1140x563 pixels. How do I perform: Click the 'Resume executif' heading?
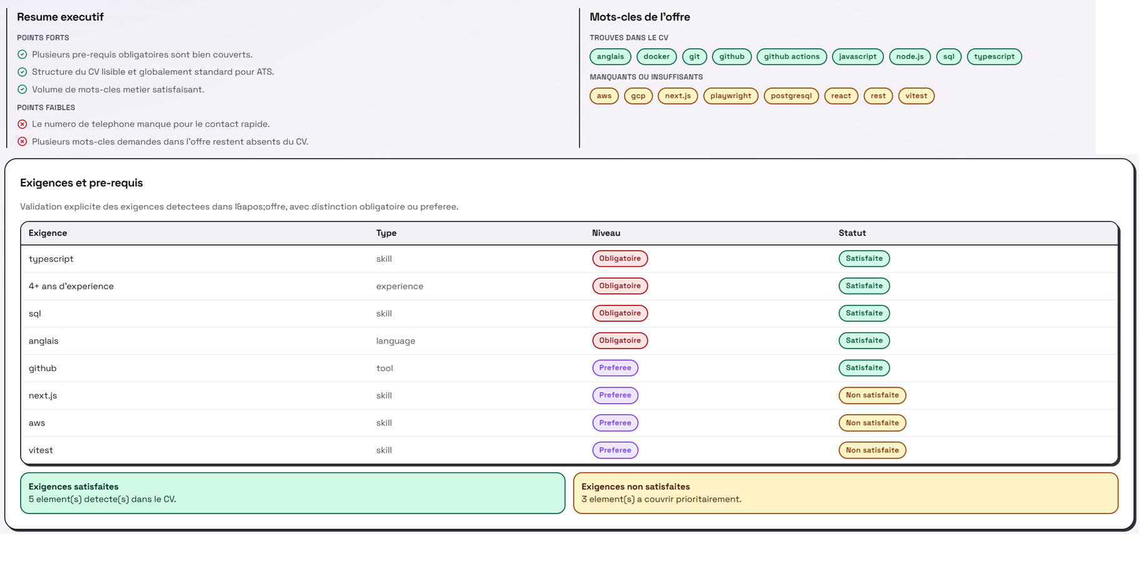60,17
